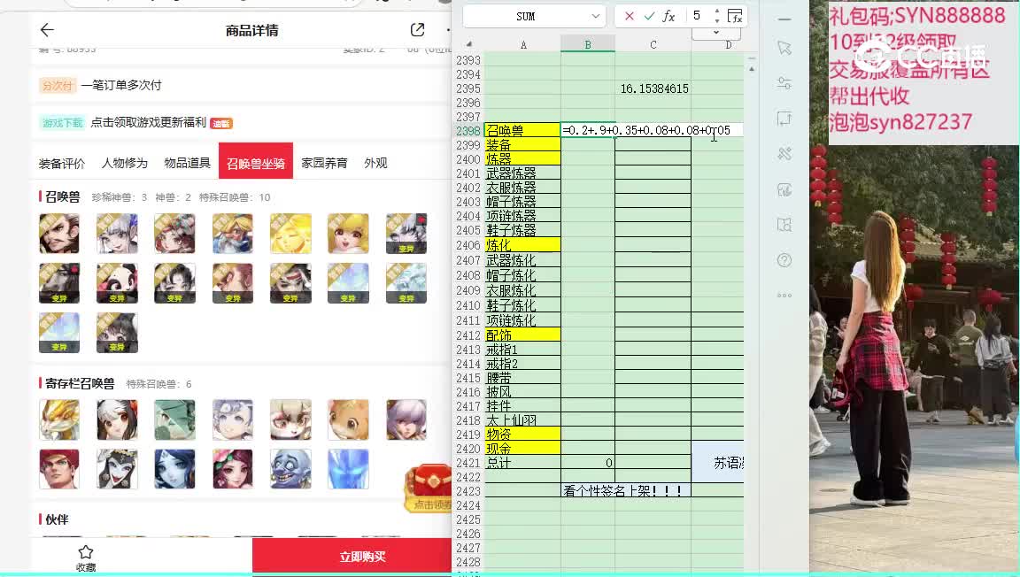
Task: Select the 召唤兽 cell in row 2398
Action: (522, 130)
